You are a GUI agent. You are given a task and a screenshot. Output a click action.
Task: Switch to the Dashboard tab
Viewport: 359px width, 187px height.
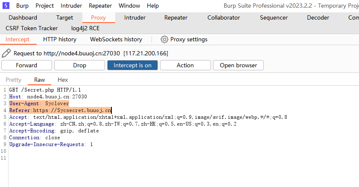coord(23,17)
